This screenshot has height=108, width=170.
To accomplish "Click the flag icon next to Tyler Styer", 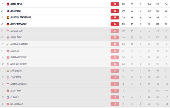I will [8, 77].
